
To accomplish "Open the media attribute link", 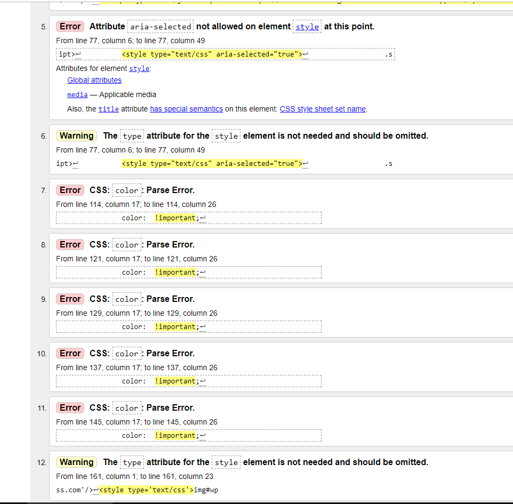I will click(x=77, y=94).
